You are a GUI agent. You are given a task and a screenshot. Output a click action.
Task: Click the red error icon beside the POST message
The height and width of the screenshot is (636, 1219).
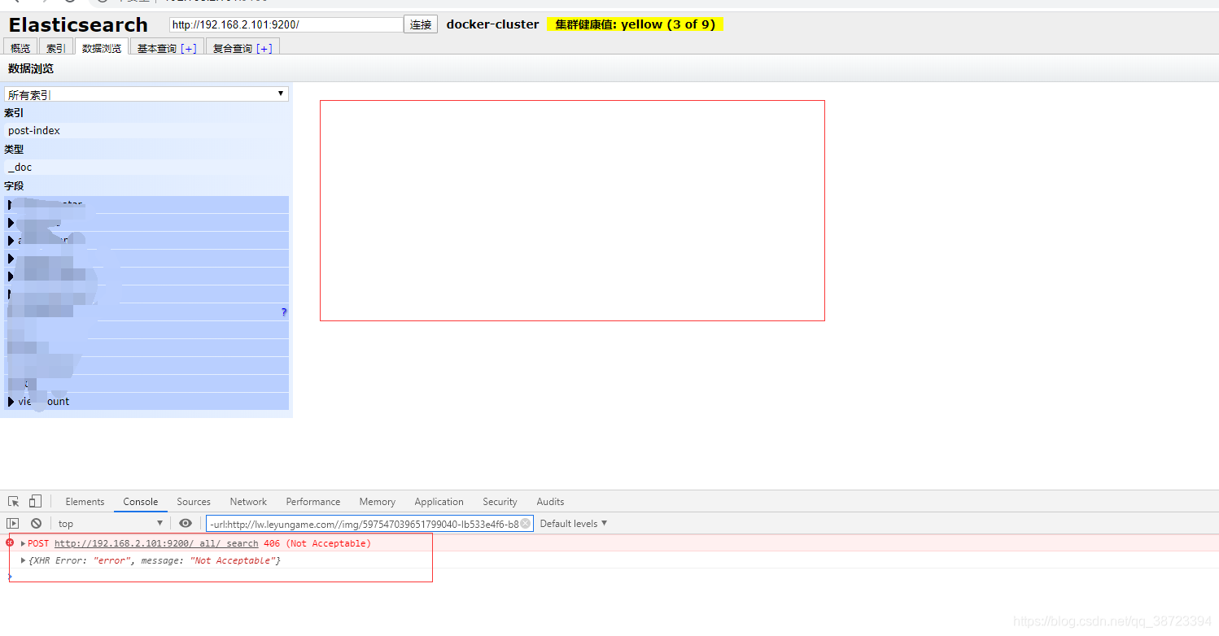[9, 542]
